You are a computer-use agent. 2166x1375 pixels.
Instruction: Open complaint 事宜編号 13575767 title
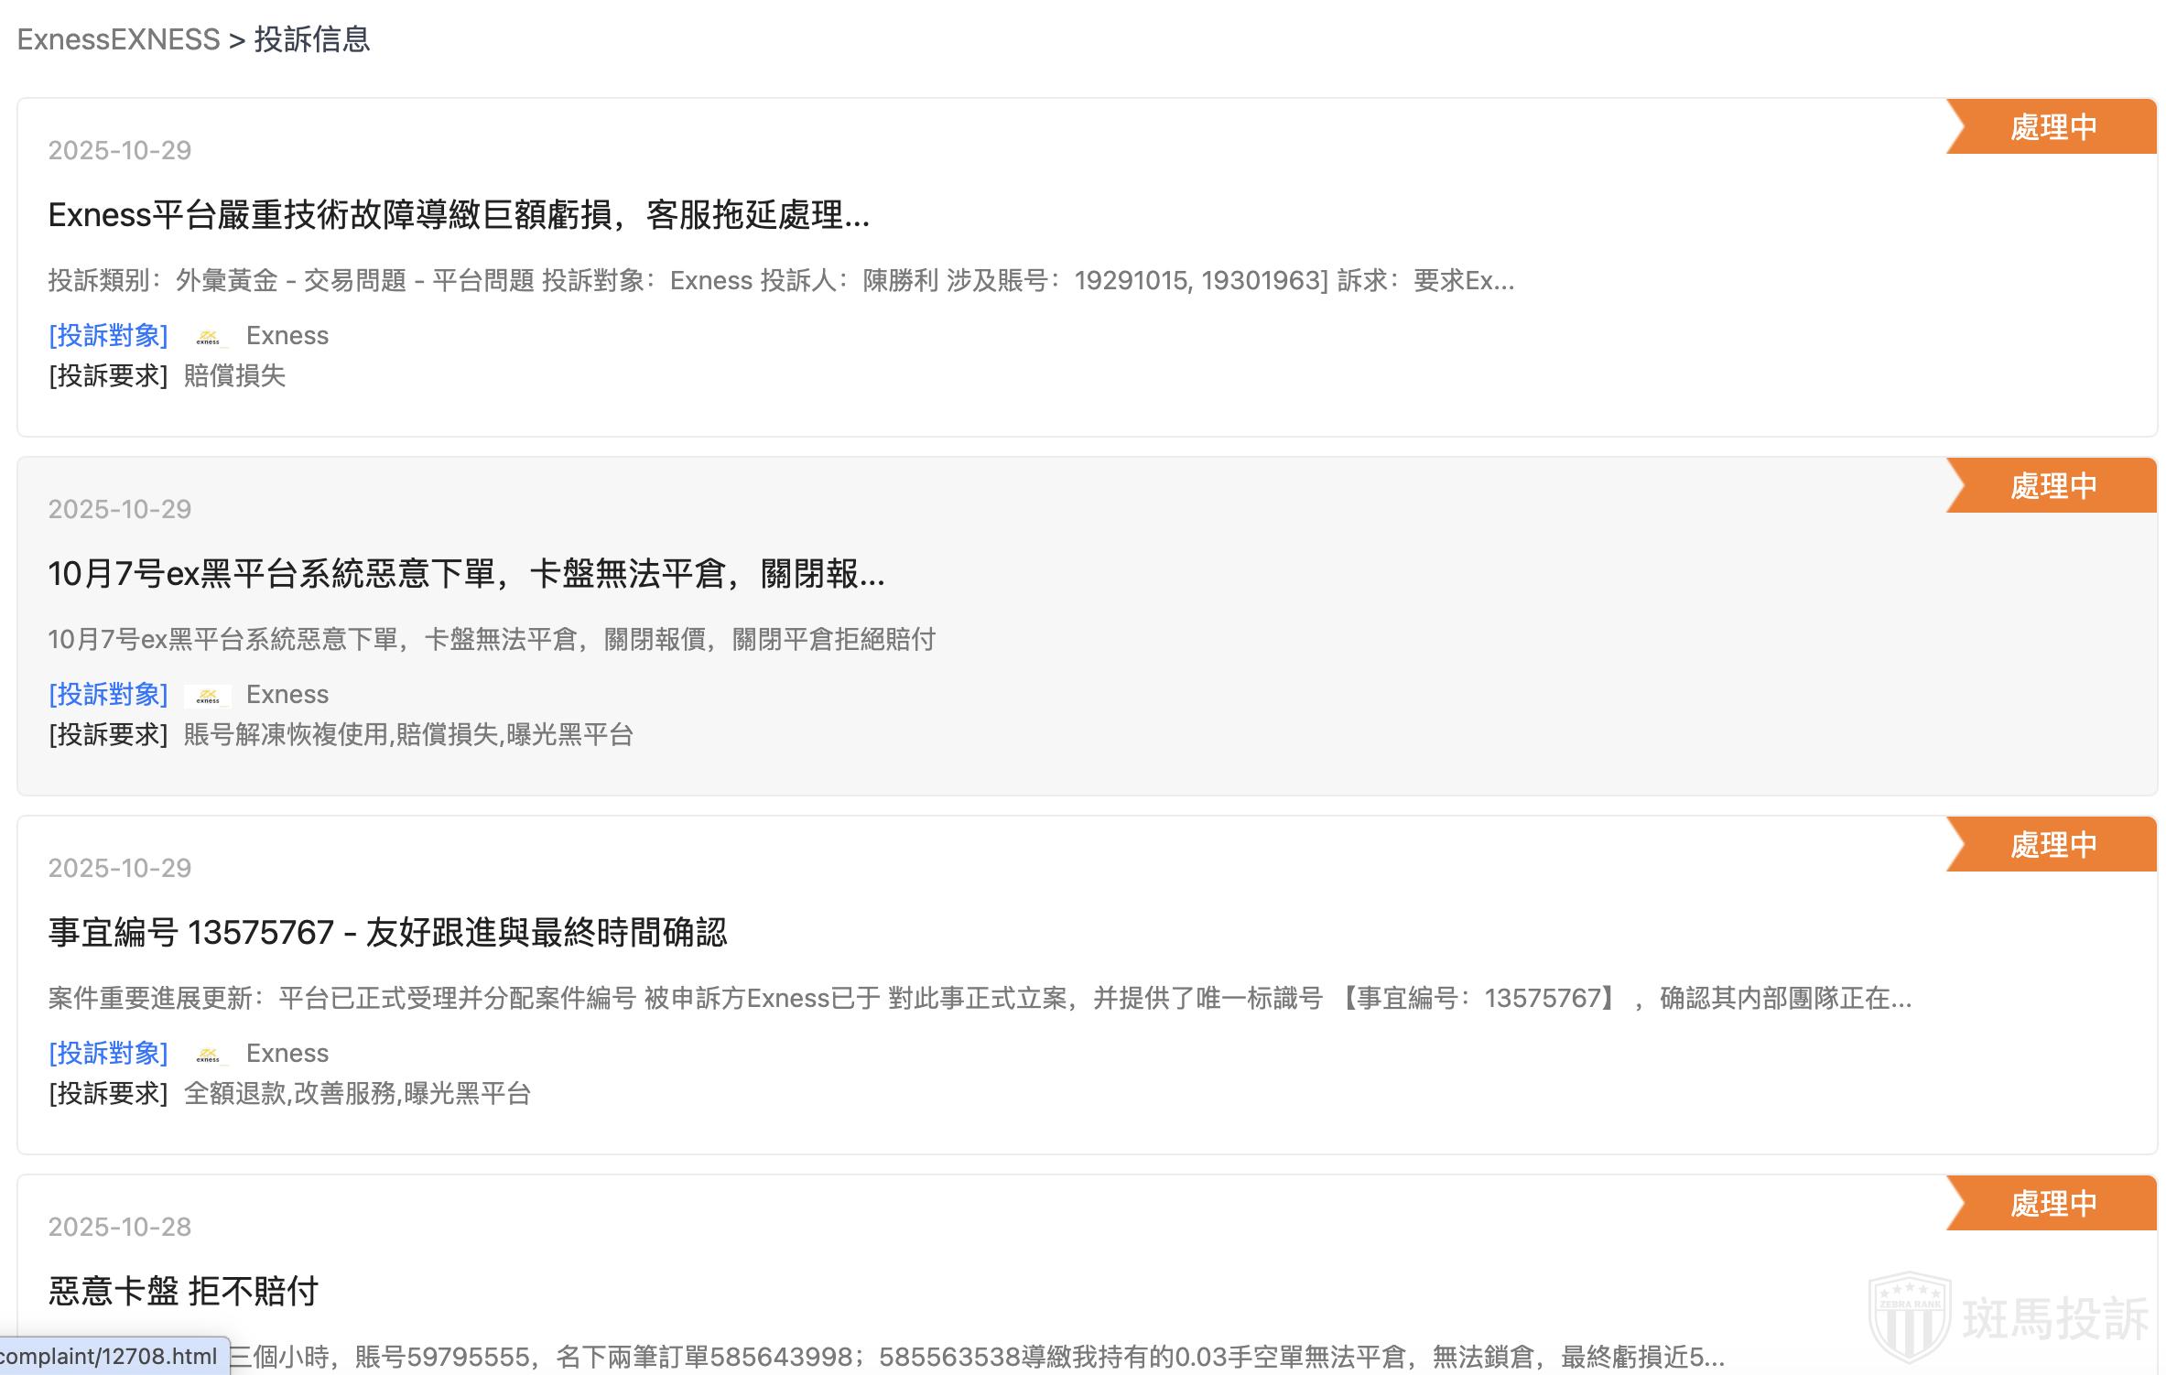[387, 933]
